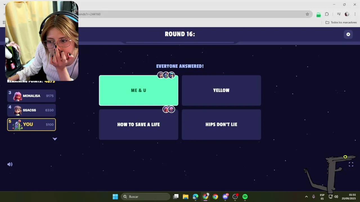Open the browser Extensions puzzle icon

point(327,14)
